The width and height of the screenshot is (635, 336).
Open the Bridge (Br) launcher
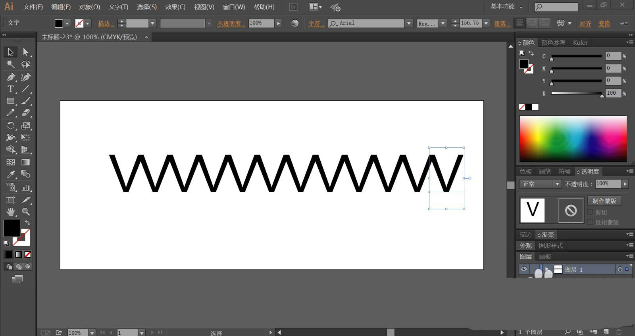coord(293,7)
